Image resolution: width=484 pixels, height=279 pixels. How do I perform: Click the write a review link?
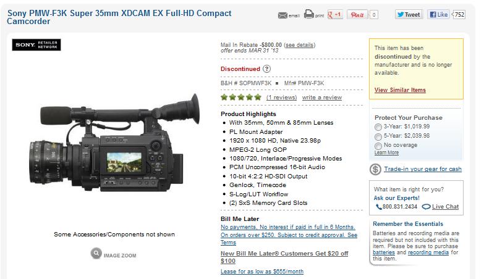(x=322, y=98)
